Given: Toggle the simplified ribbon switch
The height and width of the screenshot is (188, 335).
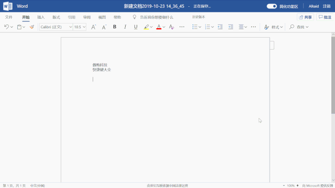Looking at the screenshot, I should pos(272,6).
